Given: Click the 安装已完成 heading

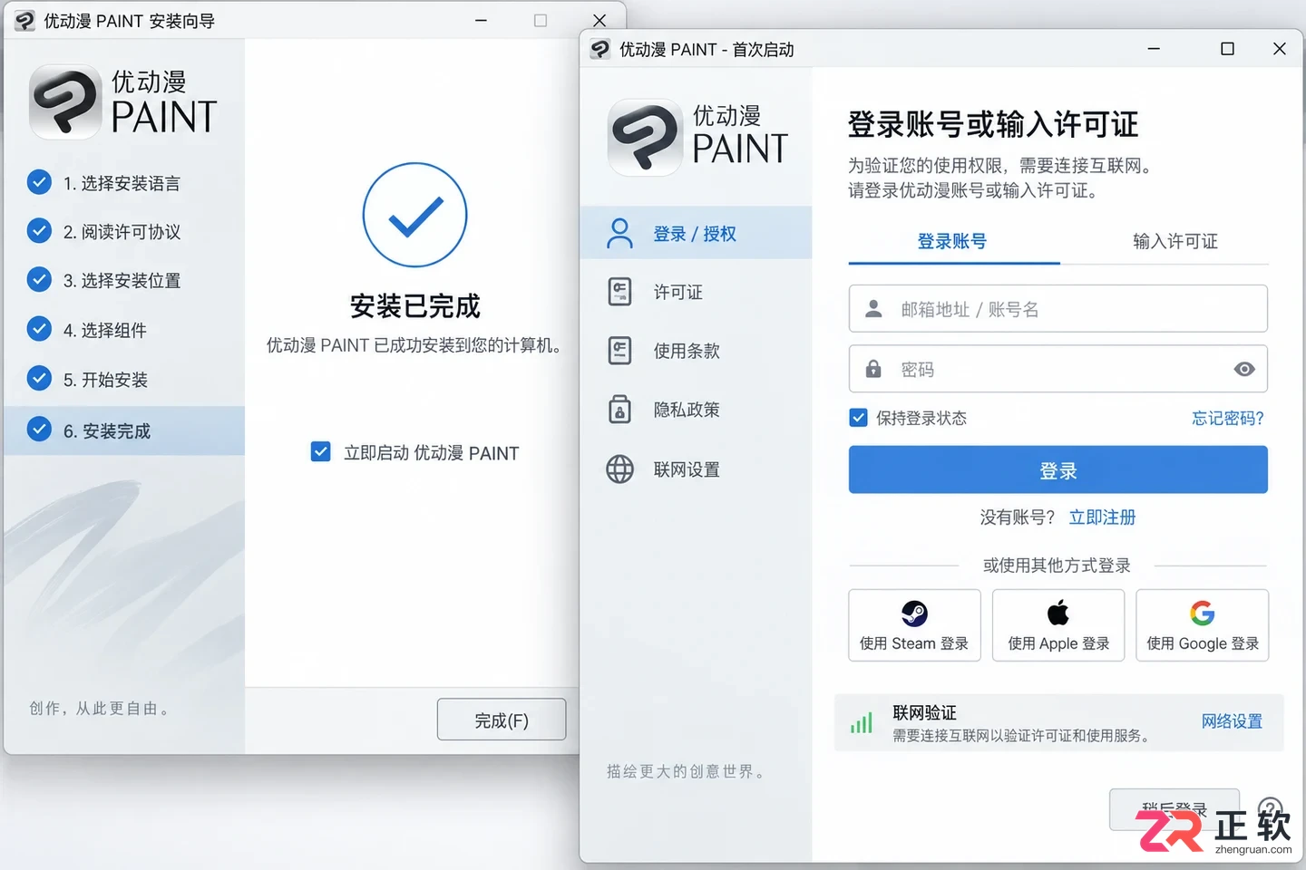Looking at the screenshot, I should (x=415, y=306).
